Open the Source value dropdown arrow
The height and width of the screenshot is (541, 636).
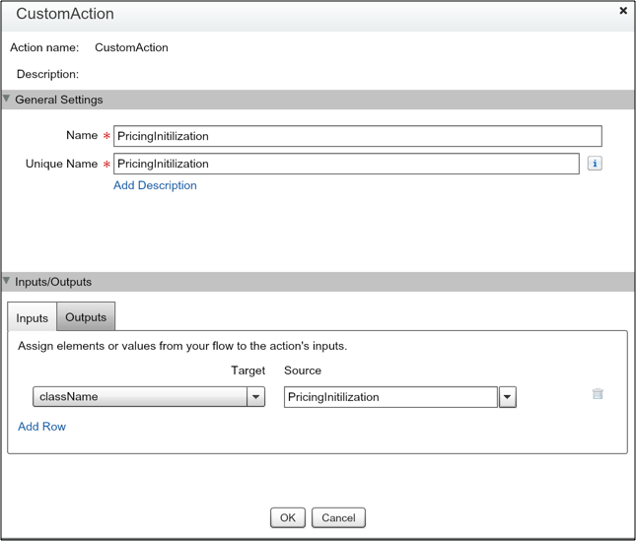click(x=508, y=397)
